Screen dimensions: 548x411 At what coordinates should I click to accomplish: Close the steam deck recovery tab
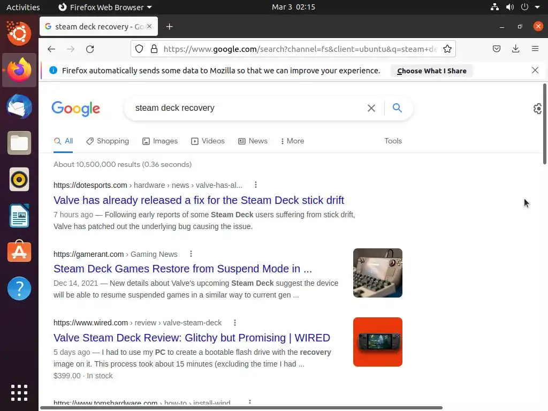click(149, 26)
